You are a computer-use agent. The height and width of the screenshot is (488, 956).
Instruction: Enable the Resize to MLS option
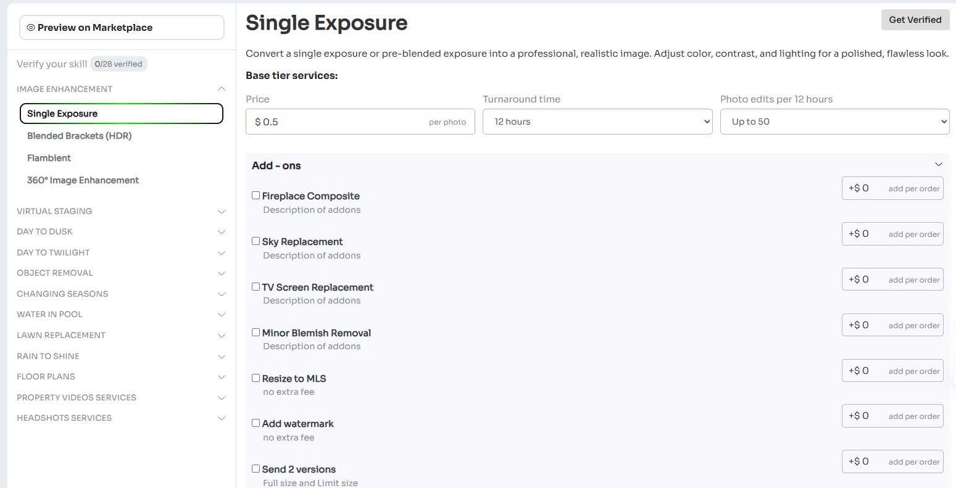(x=256, y=378)
